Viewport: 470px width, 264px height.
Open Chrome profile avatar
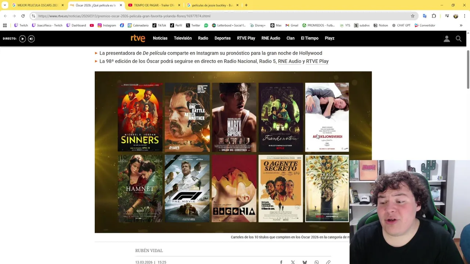coord(456,16)
